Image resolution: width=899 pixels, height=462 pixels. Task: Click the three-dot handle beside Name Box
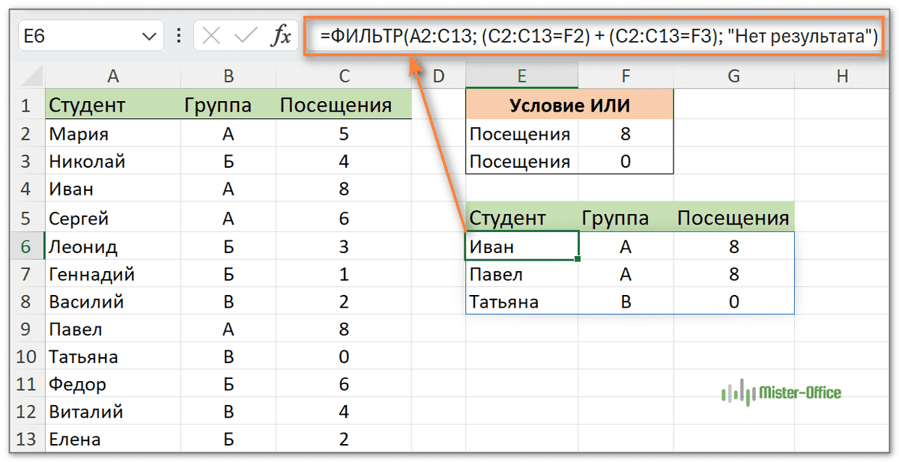[178, 36]
